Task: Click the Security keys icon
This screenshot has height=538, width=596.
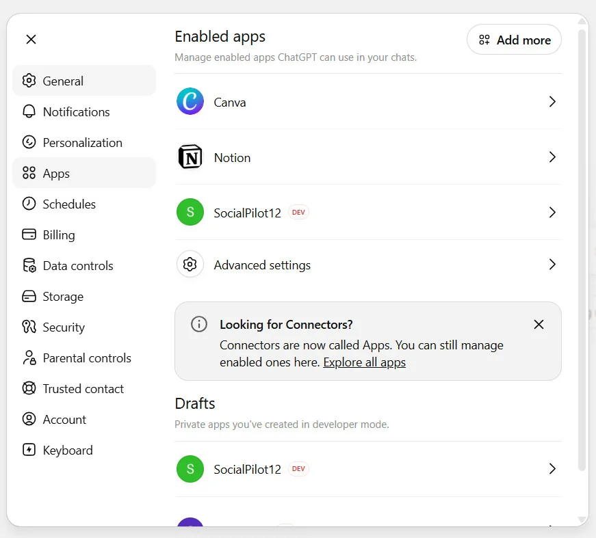Action: (x=29, y=327)
